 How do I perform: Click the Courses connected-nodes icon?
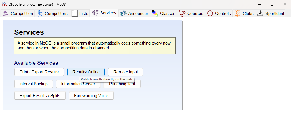182,13
